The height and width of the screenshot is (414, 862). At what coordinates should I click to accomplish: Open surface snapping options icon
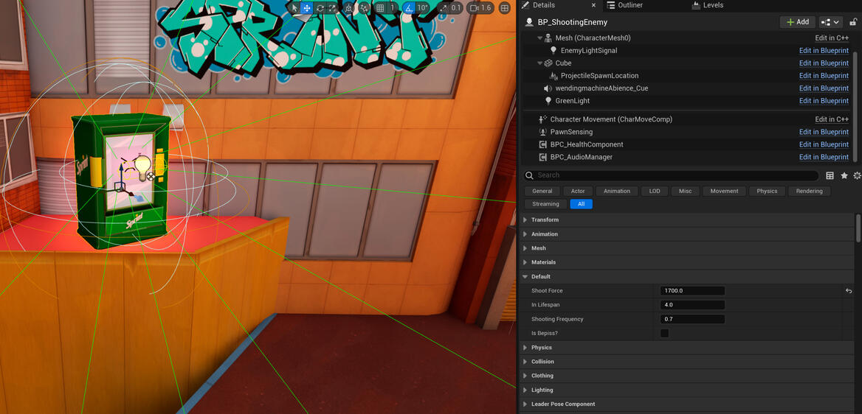[364, 7]
